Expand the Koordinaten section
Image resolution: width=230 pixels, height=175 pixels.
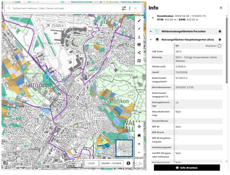coord(153,18)
